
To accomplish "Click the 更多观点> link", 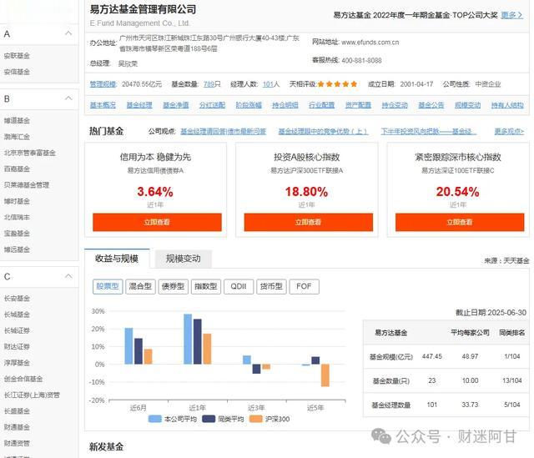I will click(x=509, y=132).
